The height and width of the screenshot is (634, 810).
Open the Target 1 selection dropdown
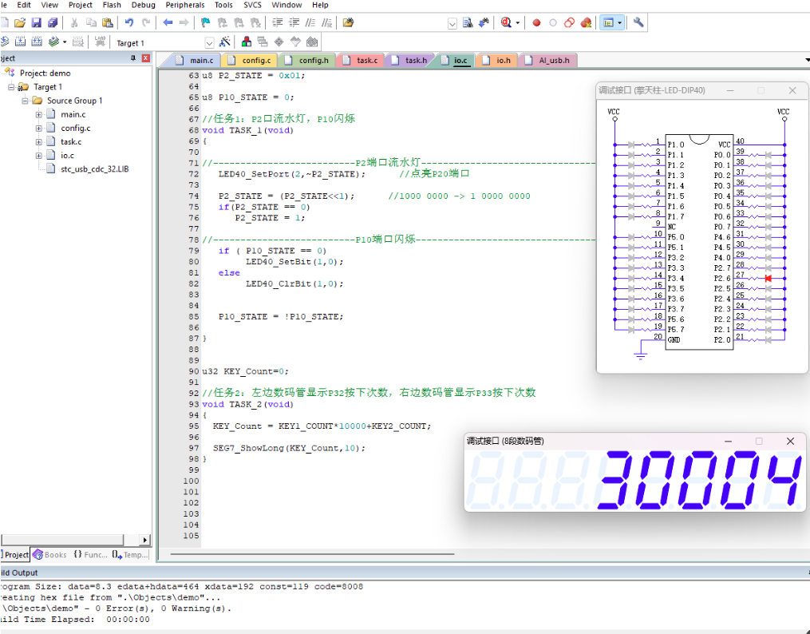pos(209,43)
